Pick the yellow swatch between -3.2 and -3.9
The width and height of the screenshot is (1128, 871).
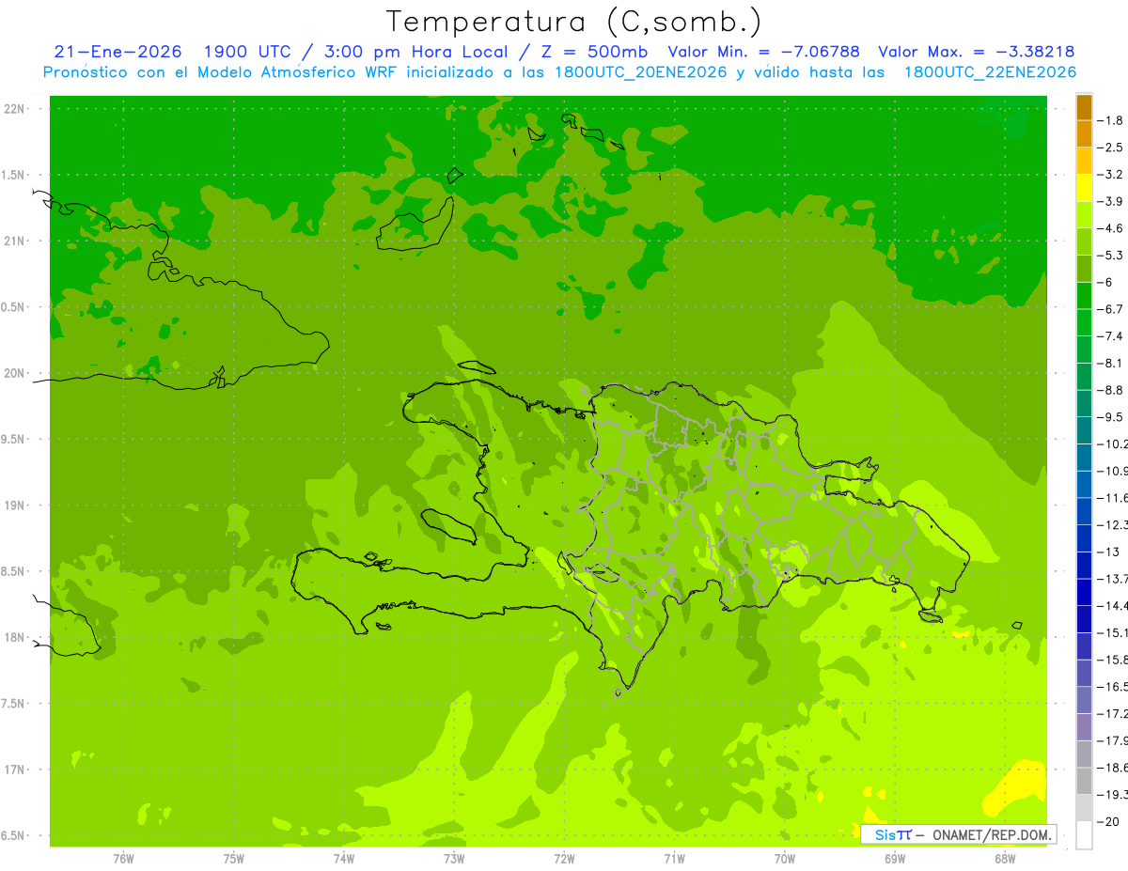[x=1084, y=188]
